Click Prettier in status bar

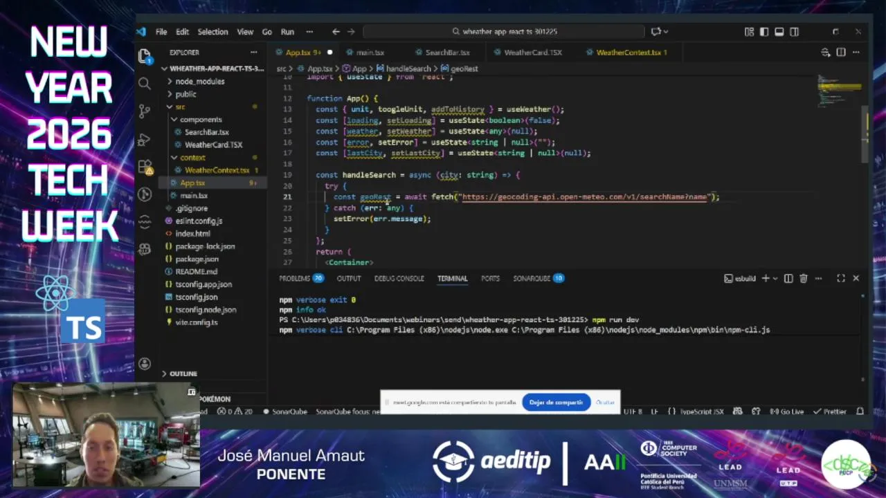click(x=829, y=412)
